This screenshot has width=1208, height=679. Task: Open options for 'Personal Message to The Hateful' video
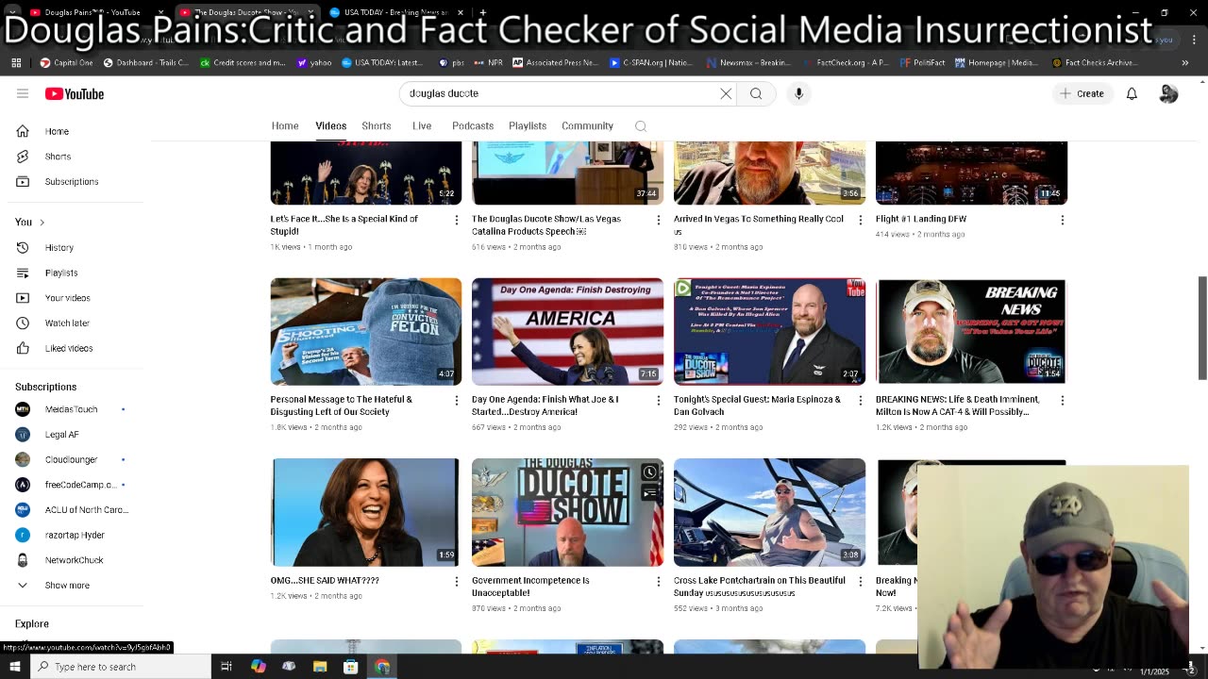pos(457,401)
